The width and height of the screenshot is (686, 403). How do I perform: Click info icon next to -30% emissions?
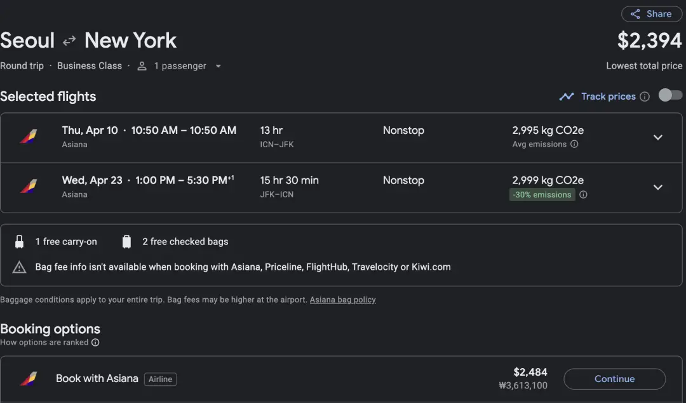click(583, 195)
